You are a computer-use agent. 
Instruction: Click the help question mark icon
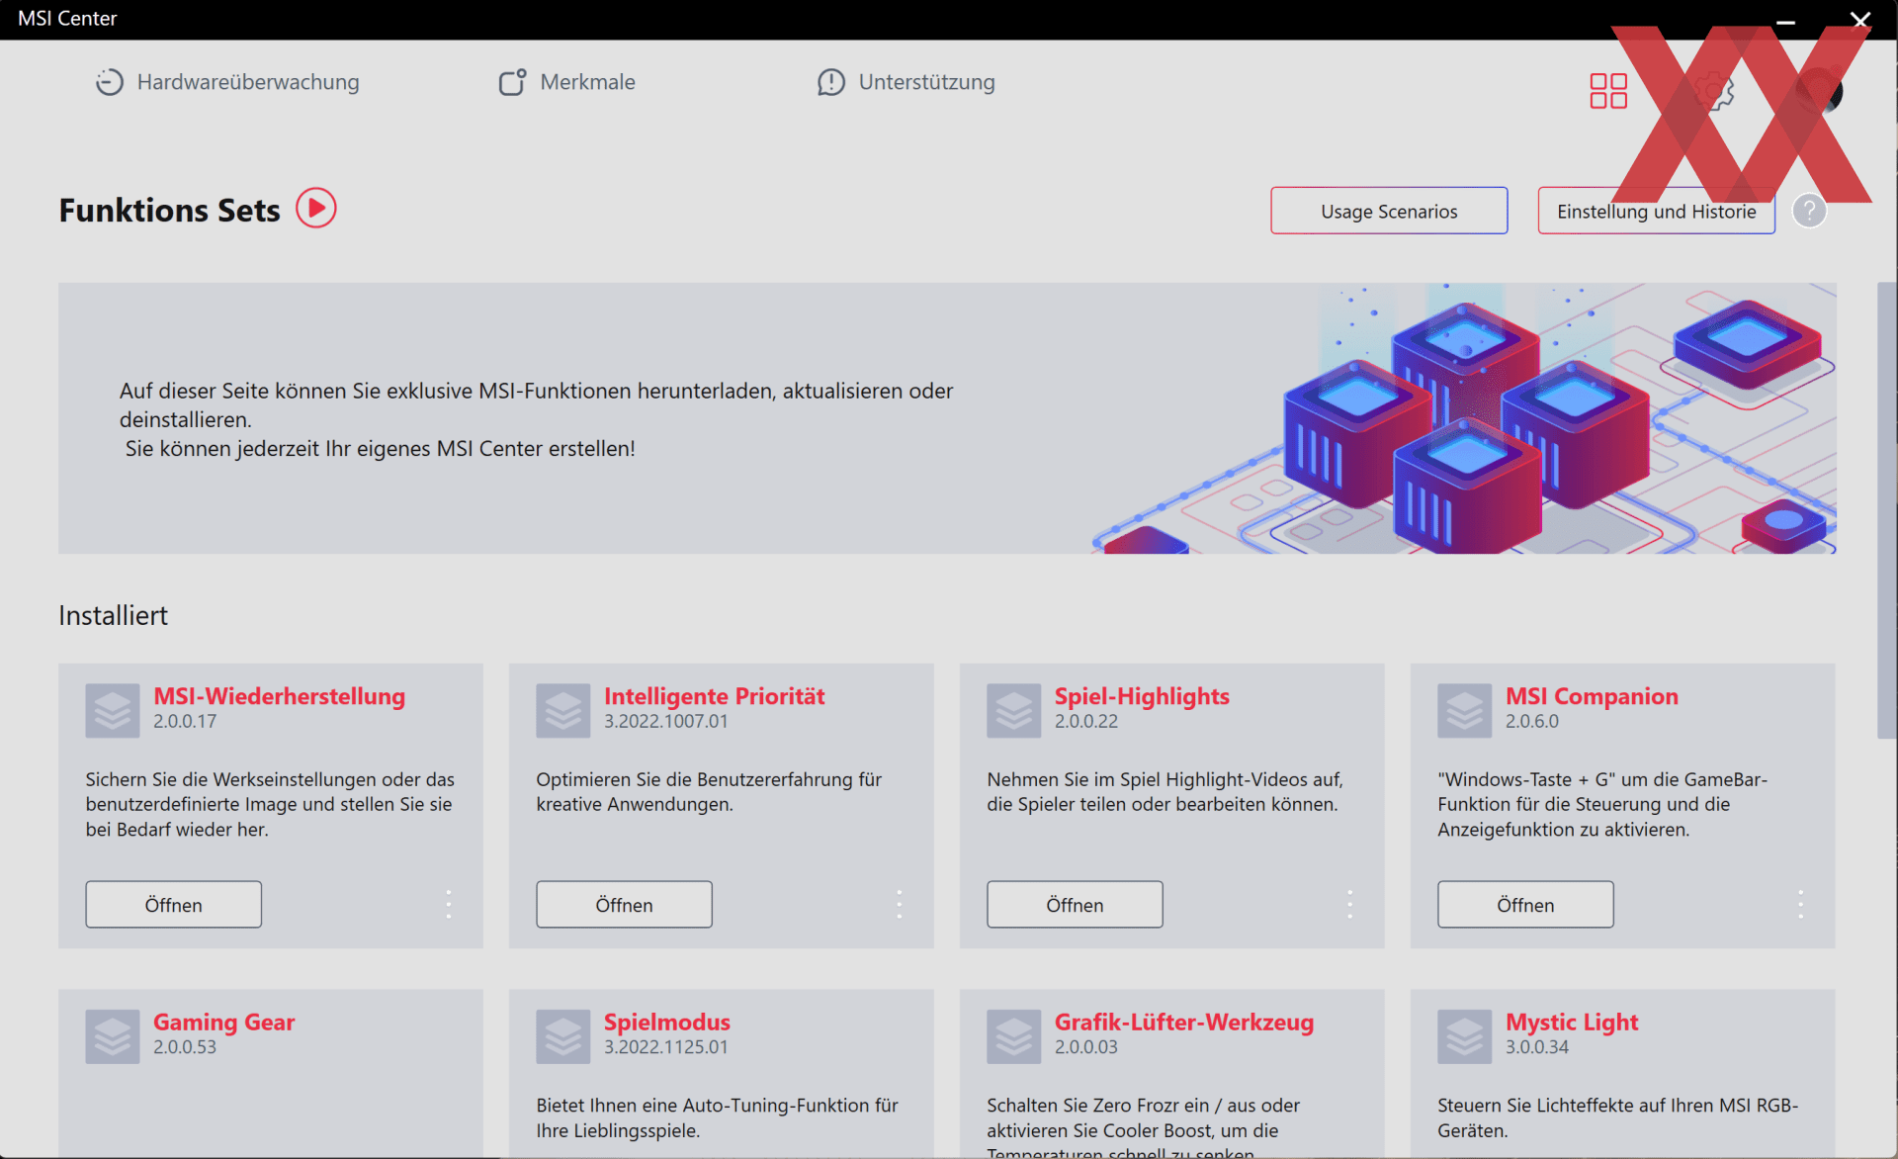(x=1809, y=211)
